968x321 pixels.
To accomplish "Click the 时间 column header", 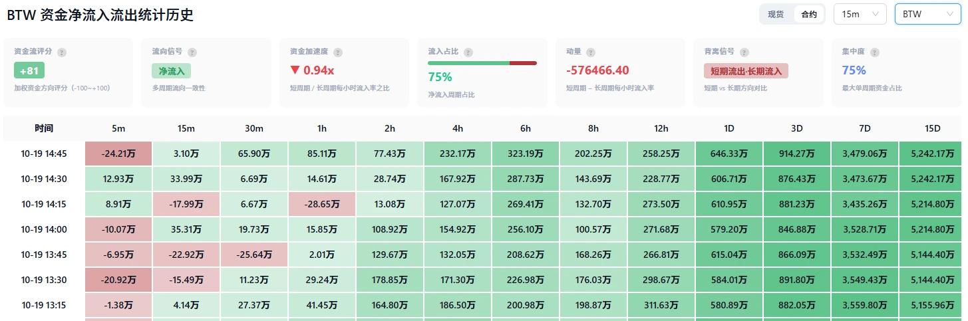I will [44, 128].
